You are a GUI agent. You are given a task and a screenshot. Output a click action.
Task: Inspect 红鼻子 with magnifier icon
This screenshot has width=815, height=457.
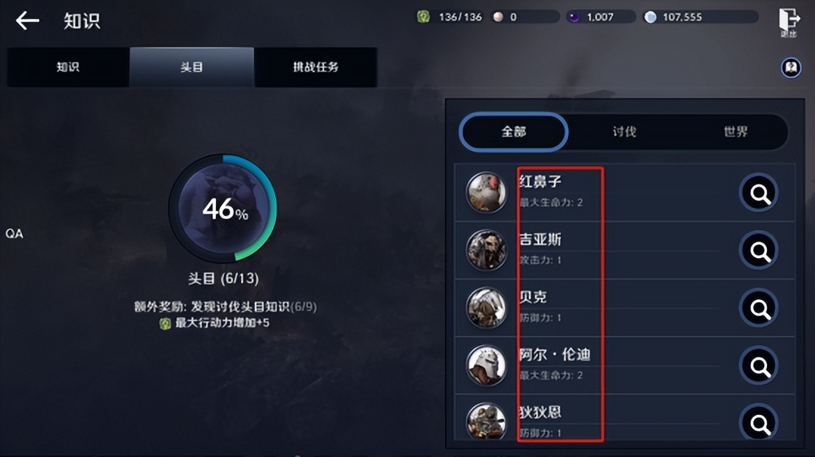pos(759,193)
